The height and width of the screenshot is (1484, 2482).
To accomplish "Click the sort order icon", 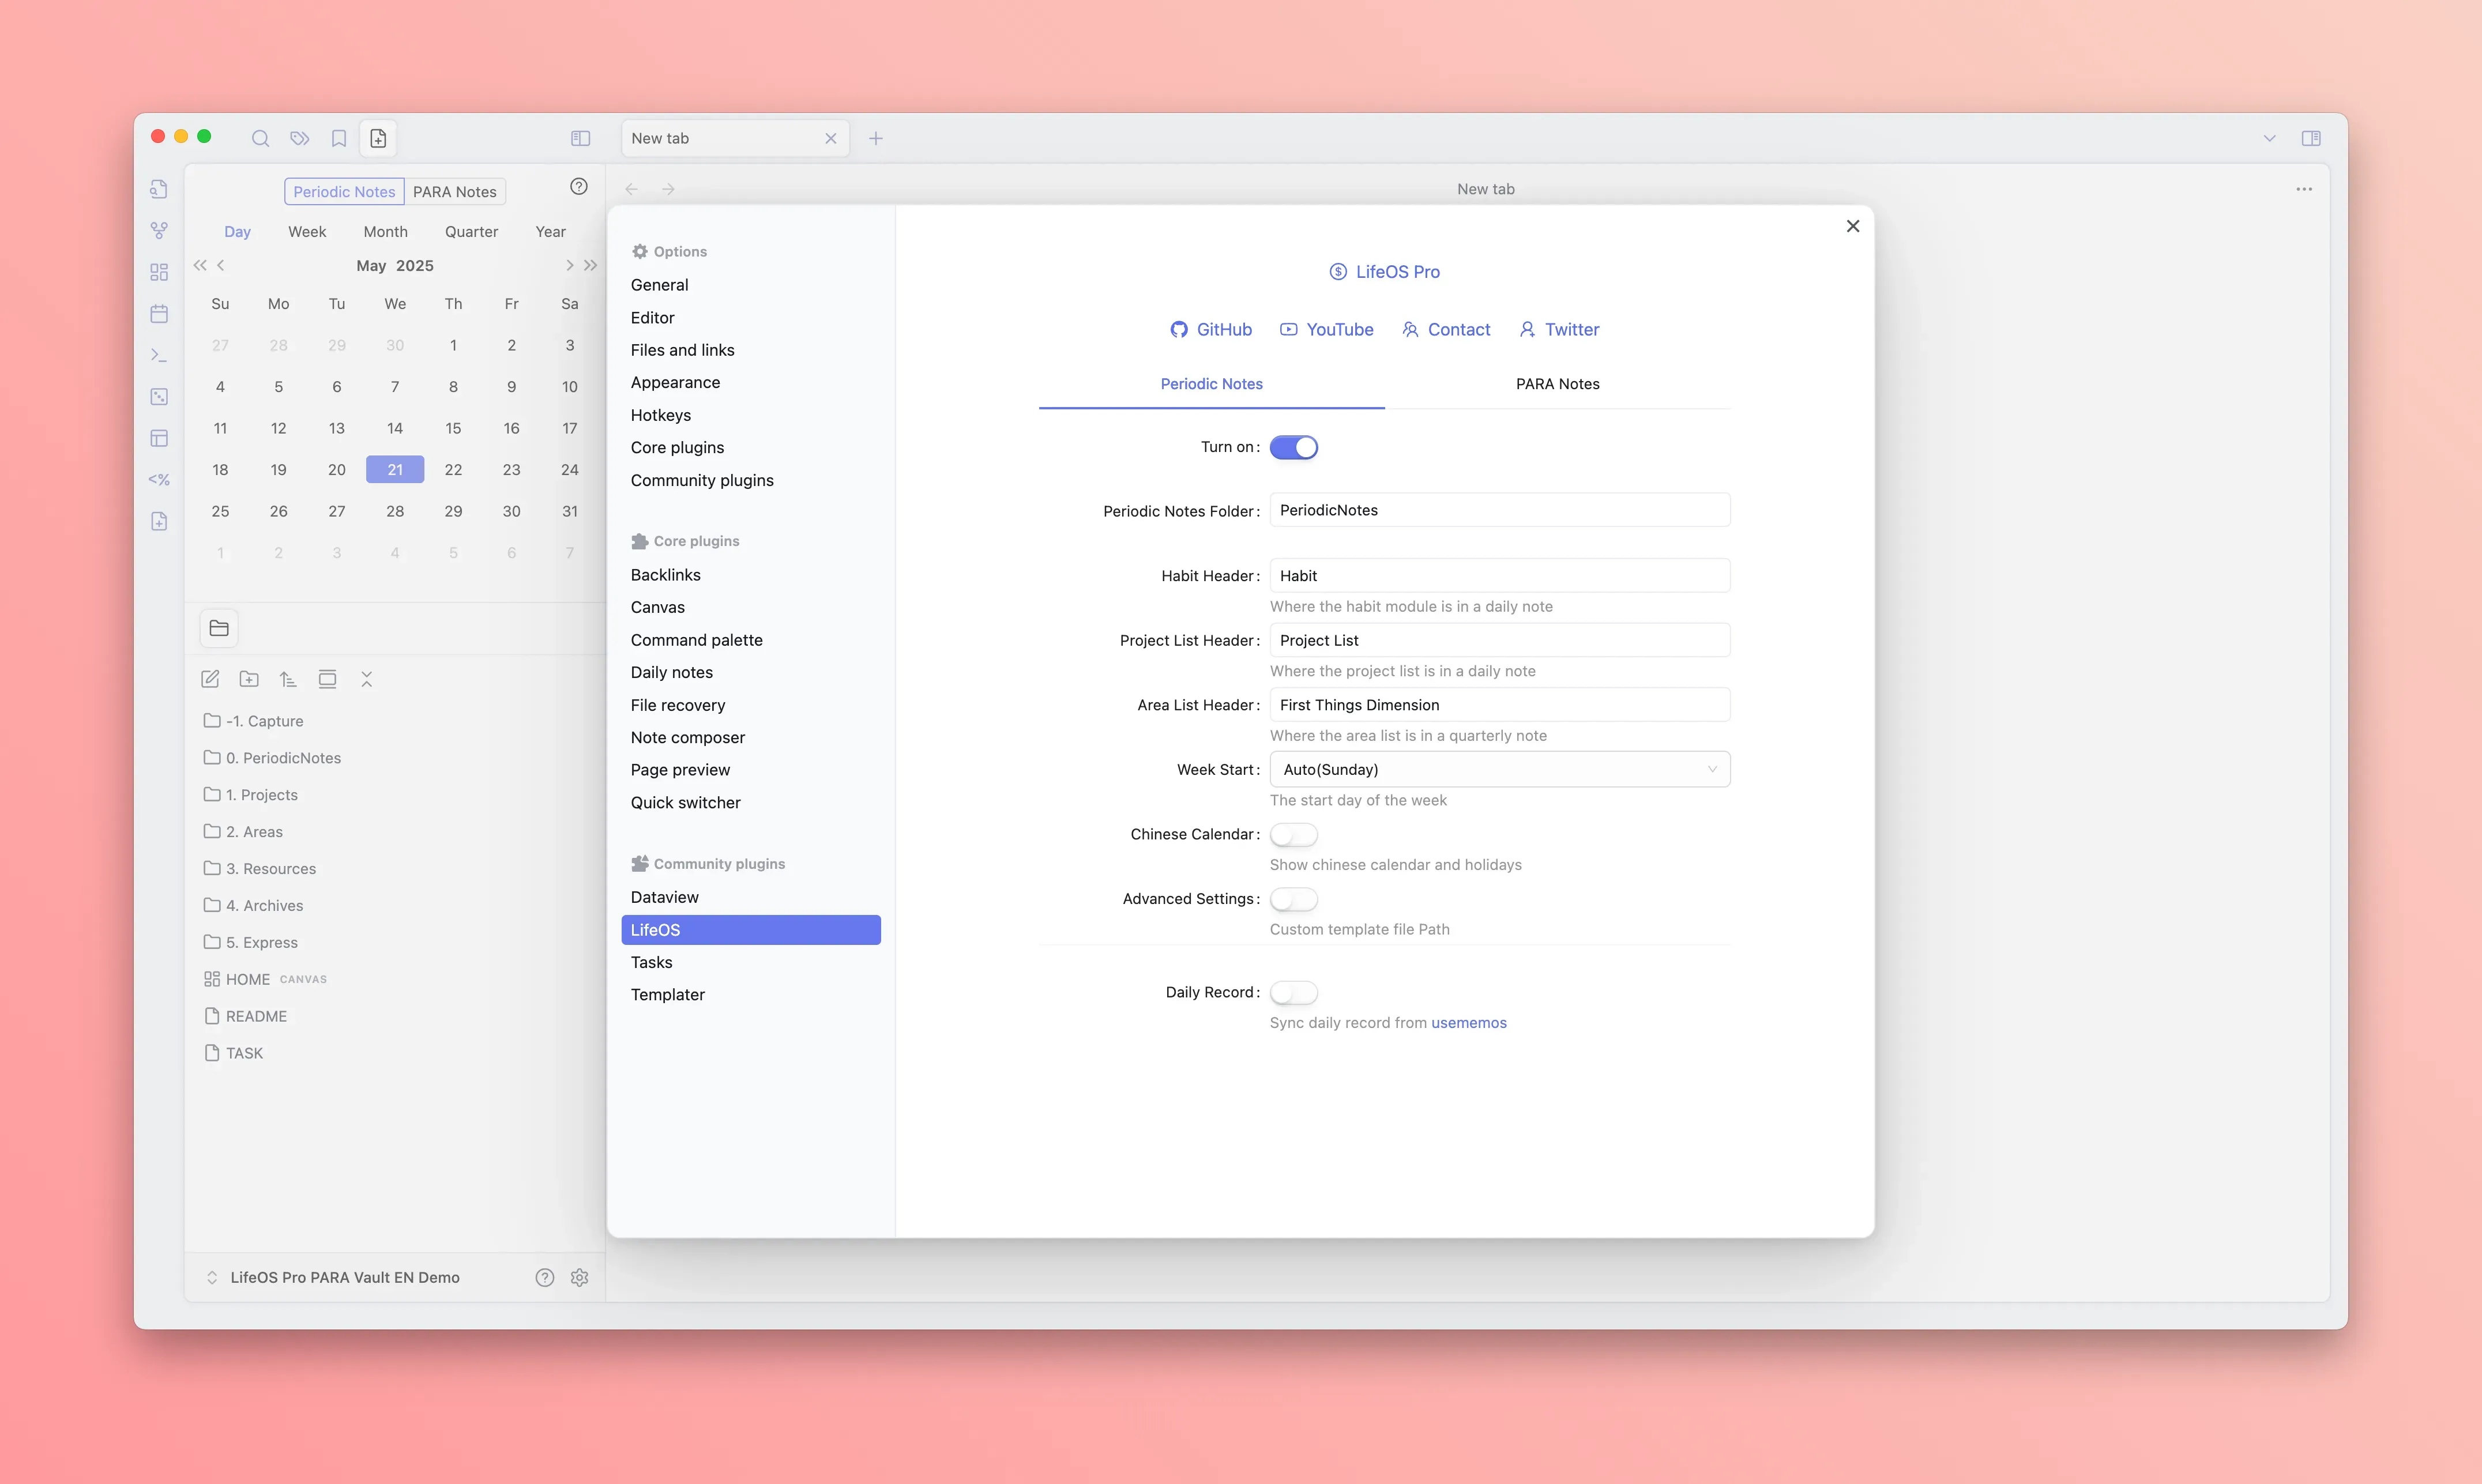I will pos(288,679).
